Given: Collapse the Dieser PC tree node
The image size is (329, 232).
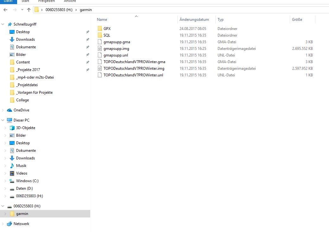Looking at the screenshot, I should (3, 120).
